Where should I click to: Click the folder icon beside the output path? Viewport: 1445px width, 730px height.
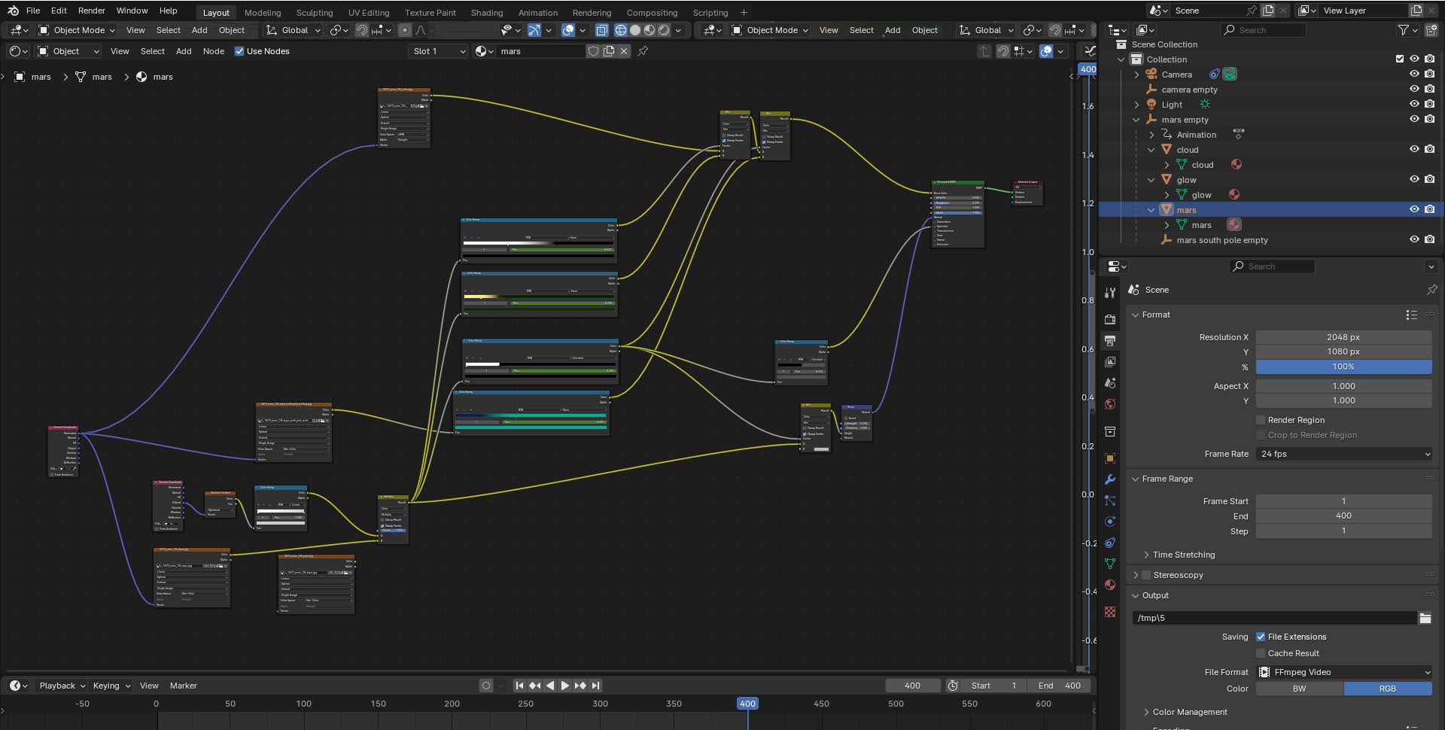[x=1425, y=618]
